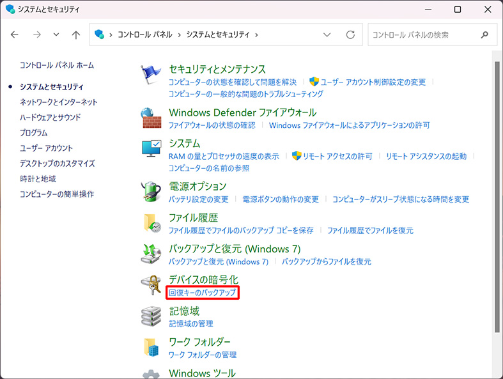Select システムとセキュリティ breadcrumb segment

pyautogui.click(x=218, y=35)
